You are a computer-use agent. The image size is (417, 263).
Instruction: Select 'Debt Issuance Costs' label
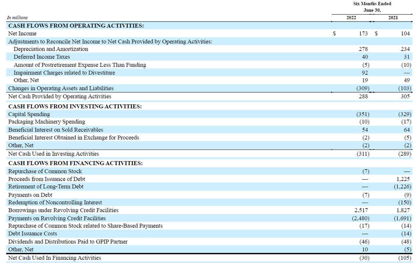pyautogui.click(x=33, y=234)
